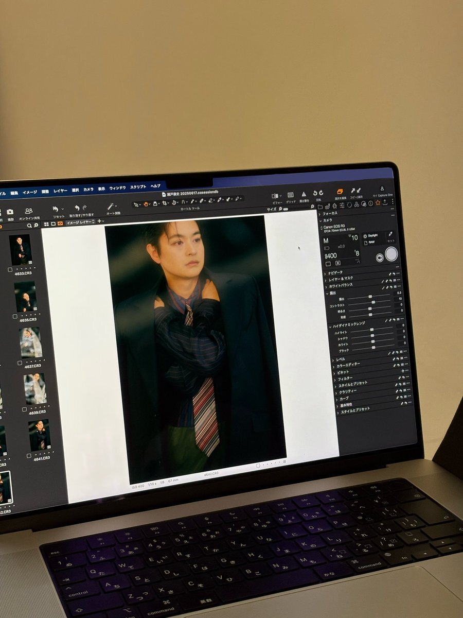Click the コントラスト slider handle
Image resolution: width=463 pixels, height=618 pixels.
373,302
